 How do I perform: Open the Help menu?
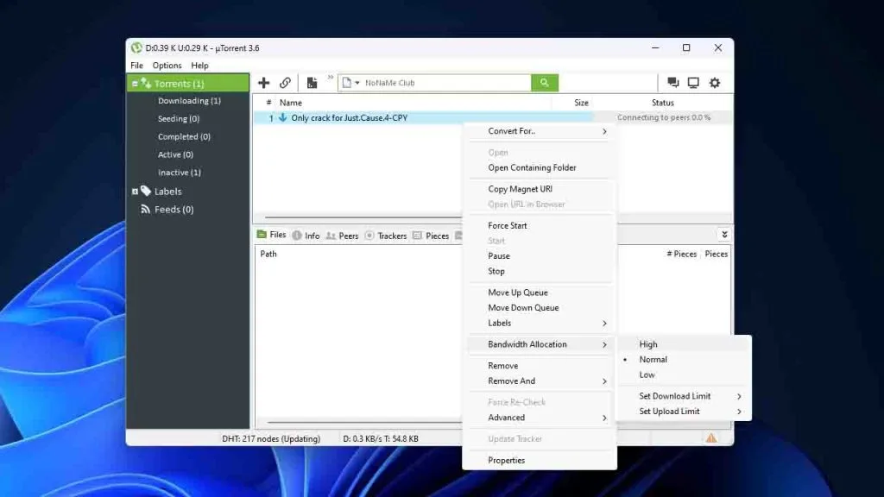coord(199,66)
